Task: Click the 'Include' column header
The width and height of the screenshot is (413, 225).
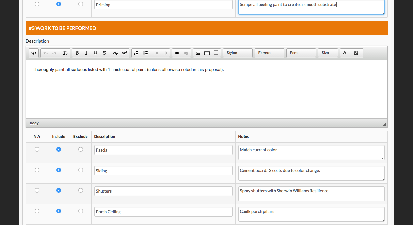Action: tap(59, 137)
